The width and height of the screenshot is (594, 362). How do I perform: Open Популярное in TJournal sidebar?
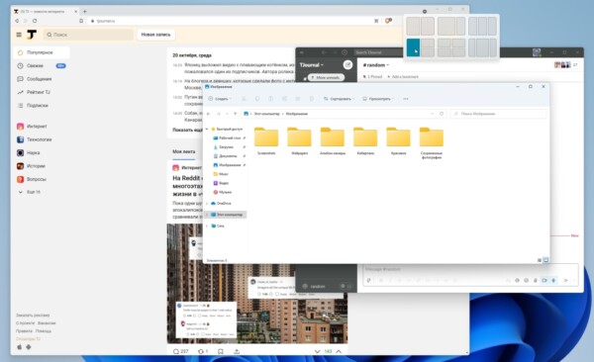point(42,52)
